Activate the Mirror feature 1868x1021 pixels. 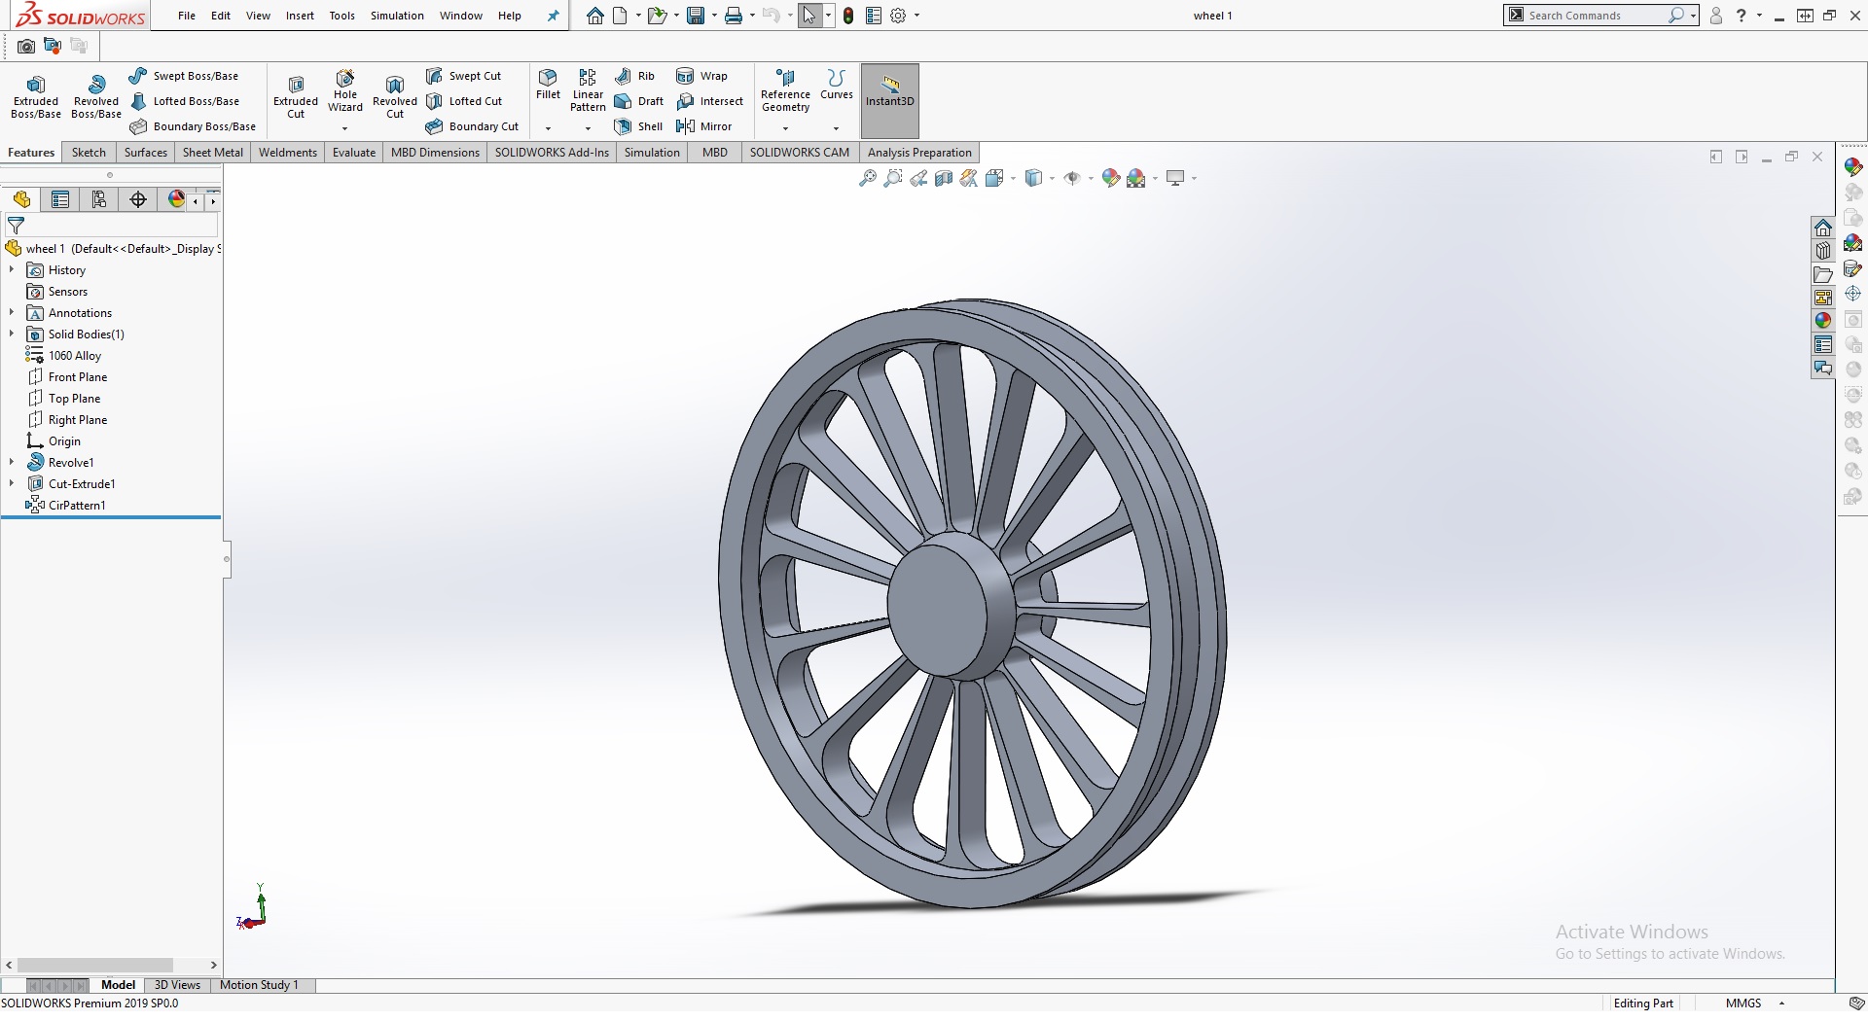[703, 126]
